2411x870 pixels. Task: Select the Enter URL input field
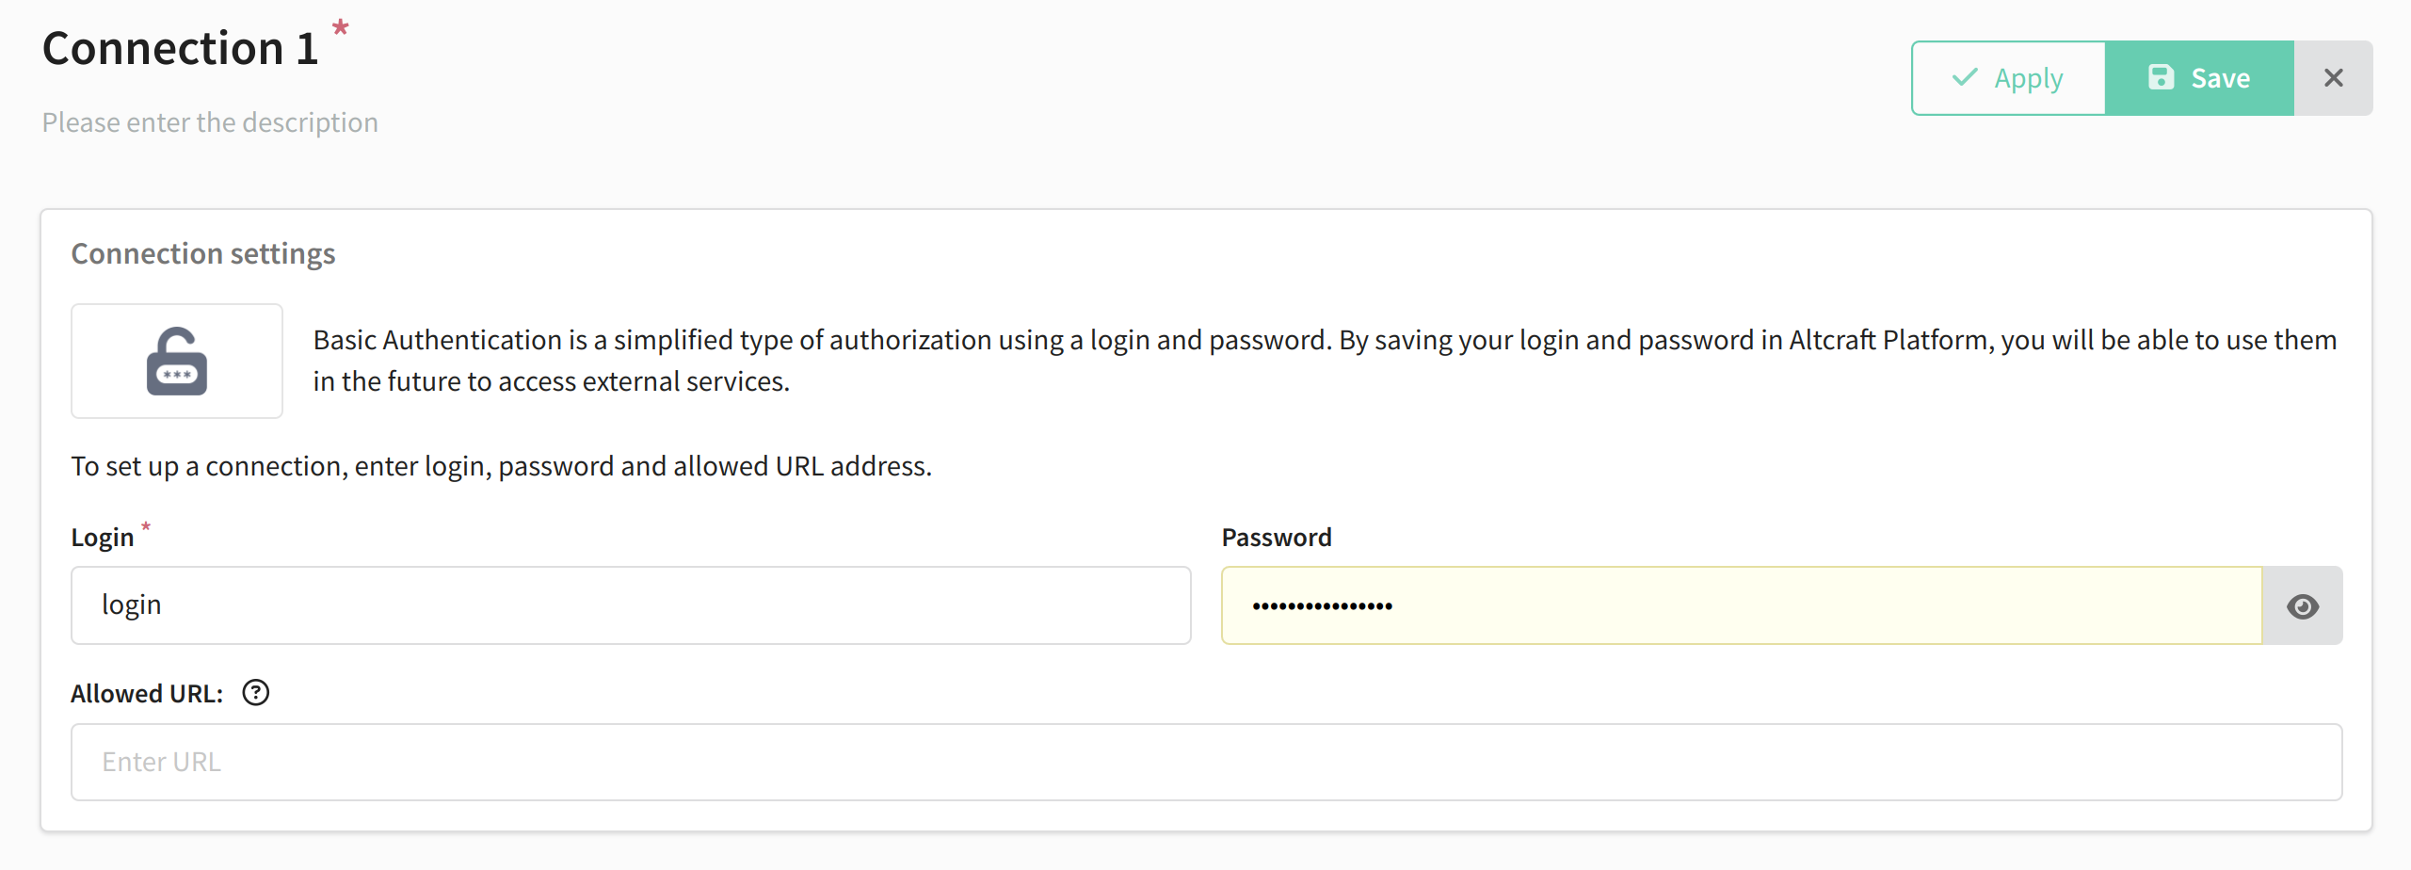coord(1206,762)
